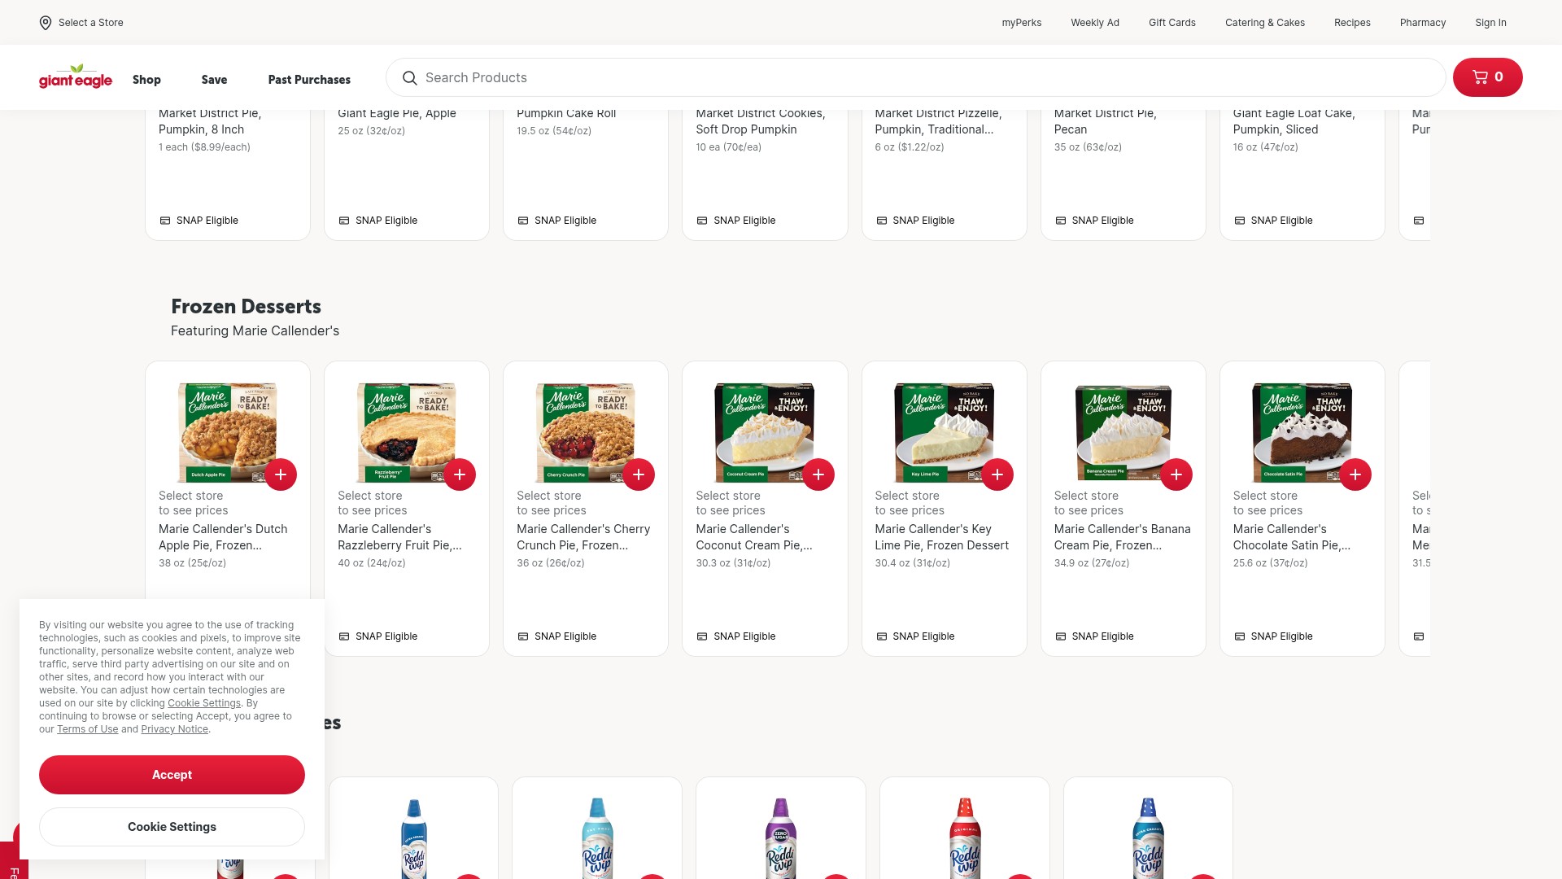The width and height of the screenshot is (1562, 879).
Task: Click SNAP icon under Giant Eagle Pie, Apple
Action: (x=344, y=221)
